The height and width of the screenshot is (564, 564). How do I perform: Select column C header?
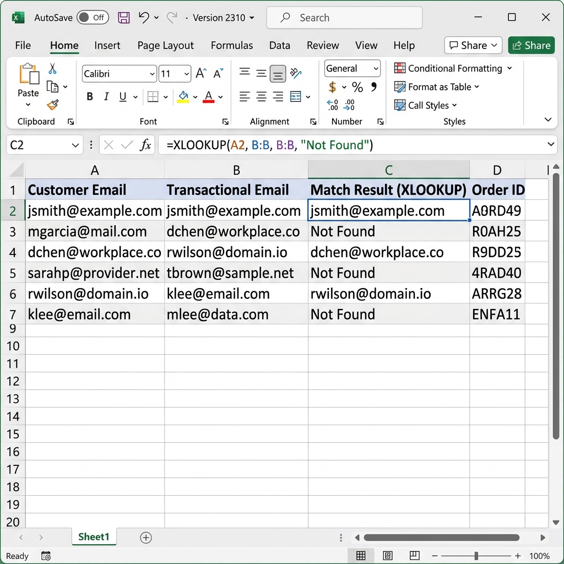(x=388, y=170)
